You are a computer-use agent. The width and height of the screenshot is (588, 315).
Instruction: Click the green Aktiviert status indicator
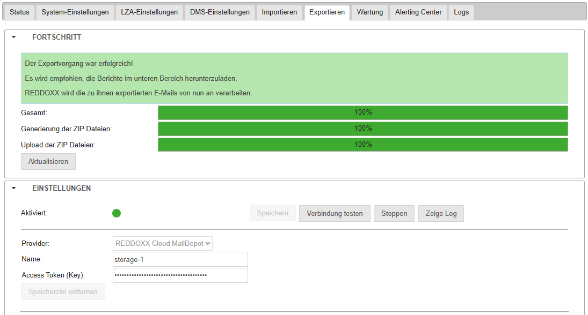pos(117,213)
